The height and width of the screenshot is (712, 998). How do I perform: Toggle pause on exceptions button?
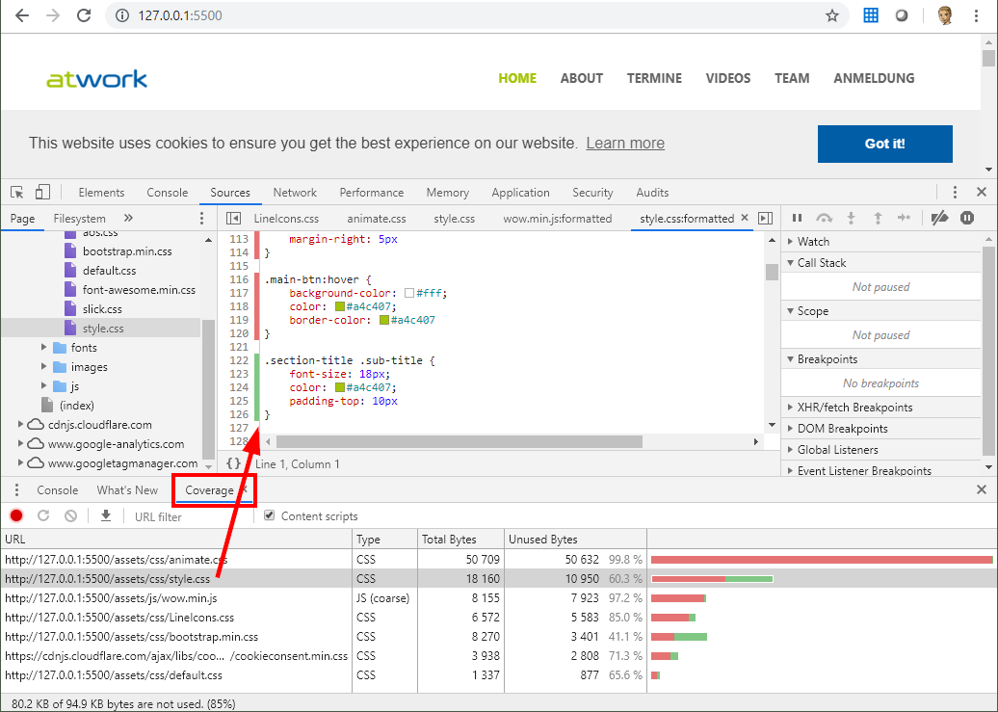pos(967,219)
